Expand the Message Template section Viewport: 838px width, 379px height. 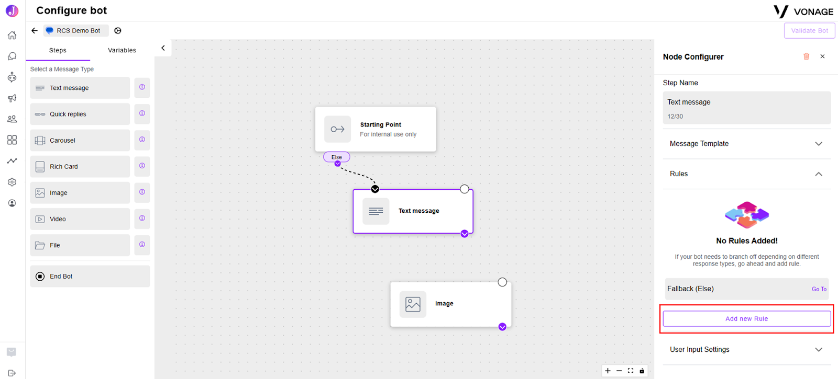coord(747,144)
